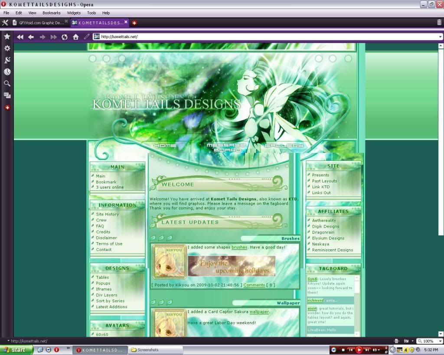Click the Start button
This screenshot has width=444, height=355.
point(16,350)
